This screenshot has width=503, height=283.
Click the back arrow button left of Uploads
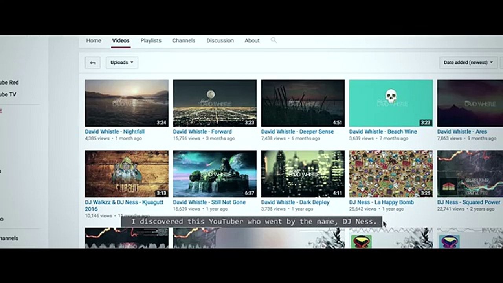[93, 62]
